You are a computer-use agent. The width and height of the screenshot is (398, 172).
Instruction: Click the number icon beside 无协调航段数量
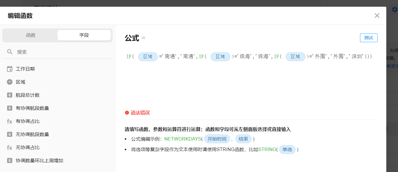click(10, 134)
